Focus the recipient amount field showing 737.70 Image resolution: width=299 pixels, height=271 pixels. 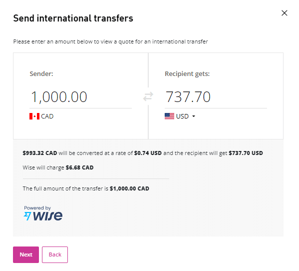coord(216,97)
